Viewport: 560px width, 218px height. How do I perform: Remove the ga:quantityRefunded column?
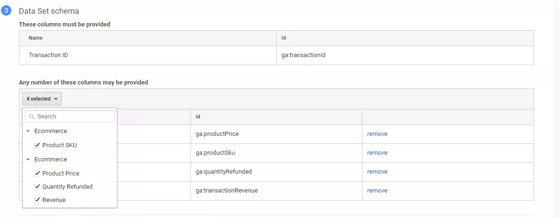(377, 172)
